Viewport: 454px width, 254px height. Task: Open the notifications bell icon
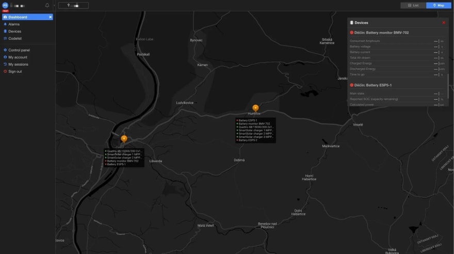47,5
